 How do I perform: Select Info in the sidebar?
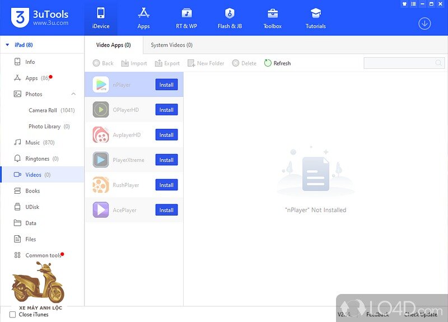(43, 62)
